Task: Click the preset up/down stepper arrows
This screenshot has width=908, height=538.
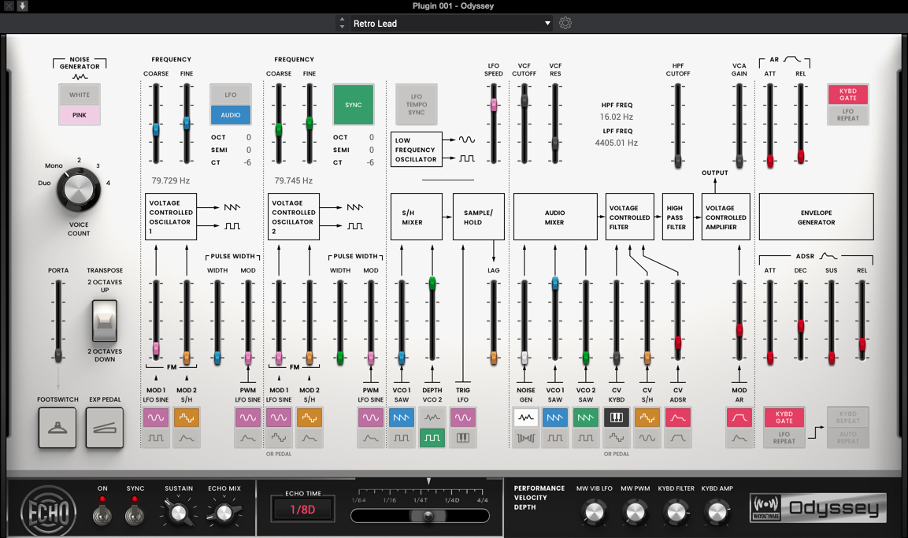Action: pos(341,23)
